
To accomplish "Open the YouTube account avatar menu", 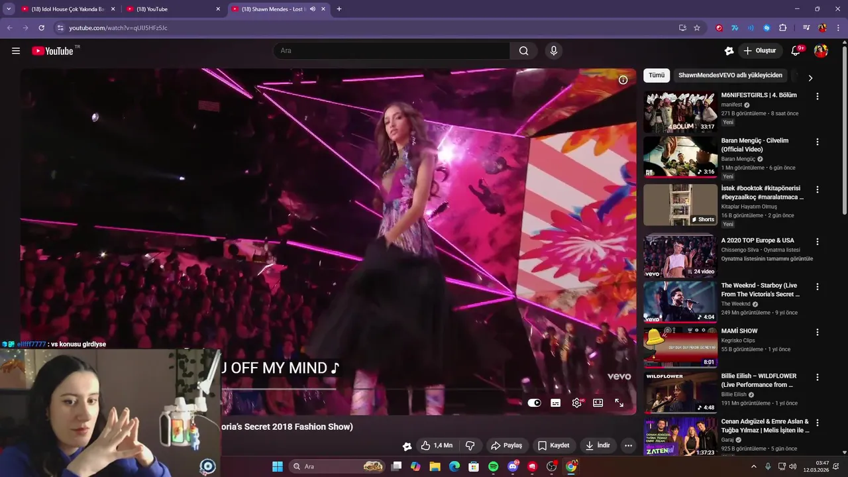I will coord(821,51).
